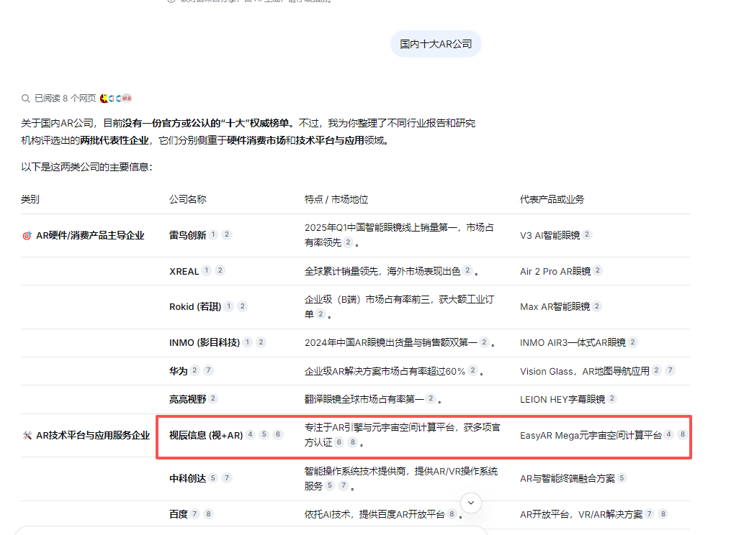Open citation 2 after 出货量与销售额双第一
The width and height of the screenshot is (744, 535).
(x=484, y=342)
